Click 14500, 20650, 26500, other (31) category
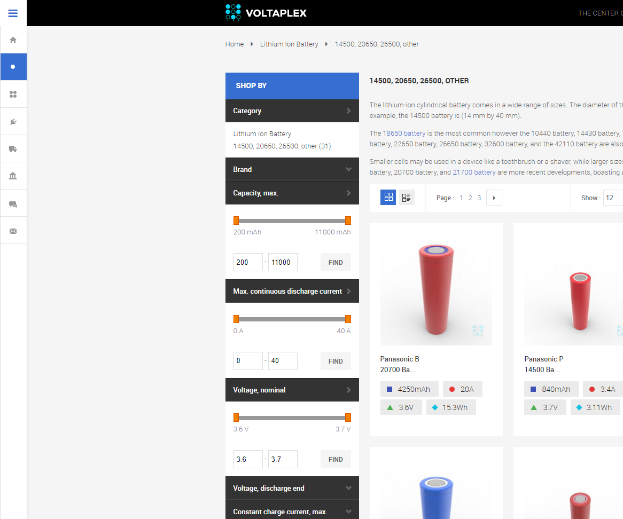 coord(282,146)
